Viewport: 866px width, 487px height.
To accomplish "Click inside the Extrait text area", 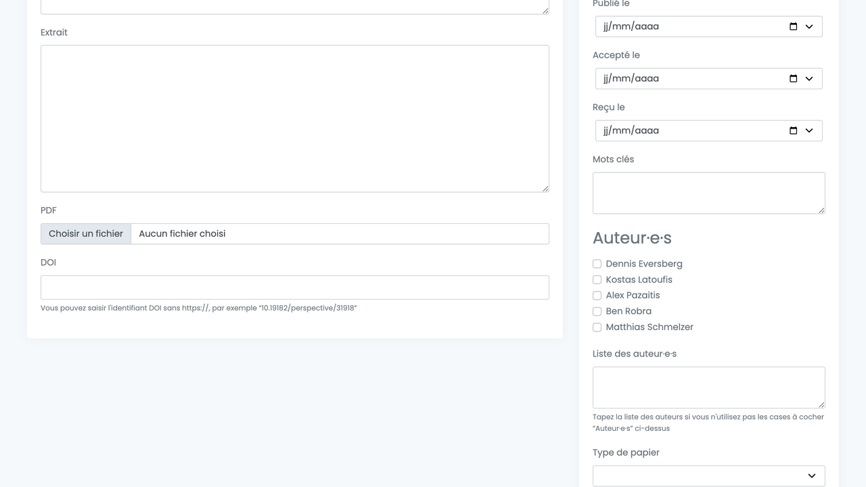I will [294, 118].
